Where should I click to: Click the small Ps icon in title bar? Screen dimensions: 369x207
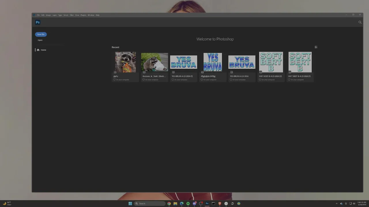coord(34,15)
